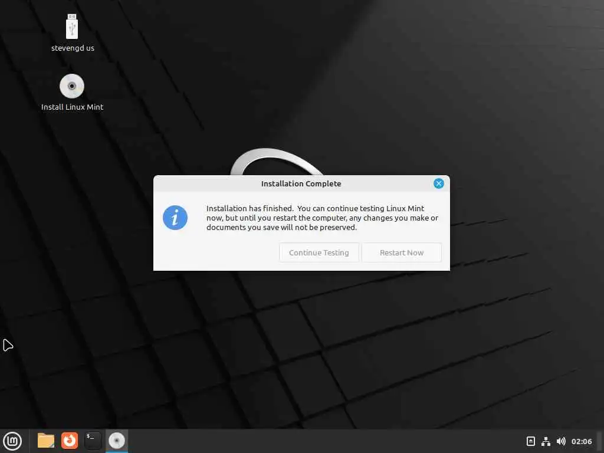Click the volume speaker tray icon
The image size is (604, 453).
pyautogui.click(x=561, y=441)
